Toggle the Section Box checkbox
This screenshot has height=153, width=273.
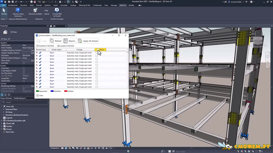tap(24, 81)
